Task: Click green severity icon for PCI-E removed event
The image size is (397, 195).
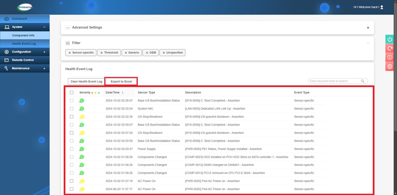Action: (82, 173)
